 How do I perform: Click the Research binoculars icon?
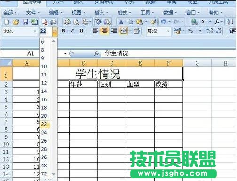(x=107, y=22)
